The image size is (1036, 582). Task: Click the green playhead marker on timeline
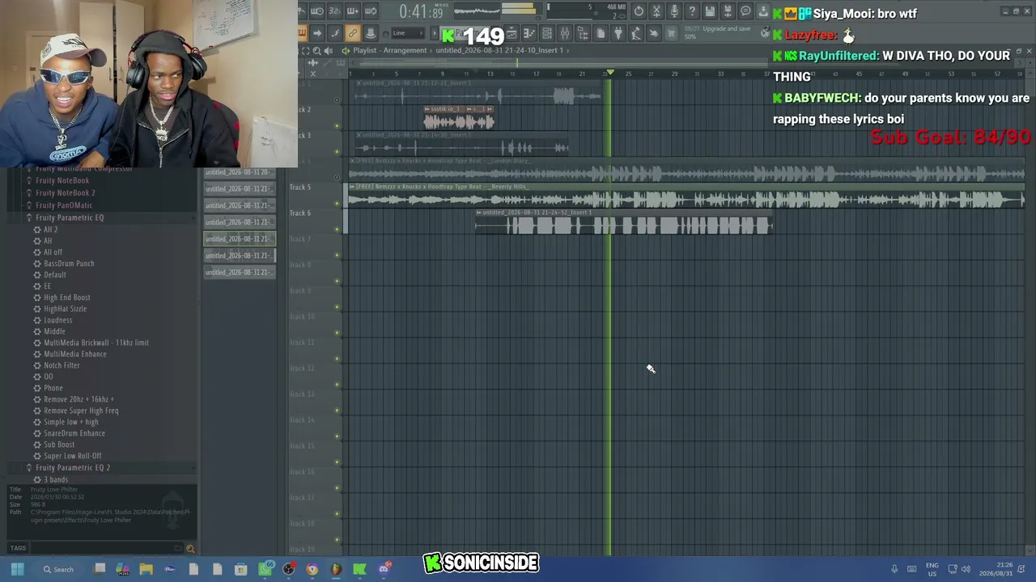click(x=610, y=73)
